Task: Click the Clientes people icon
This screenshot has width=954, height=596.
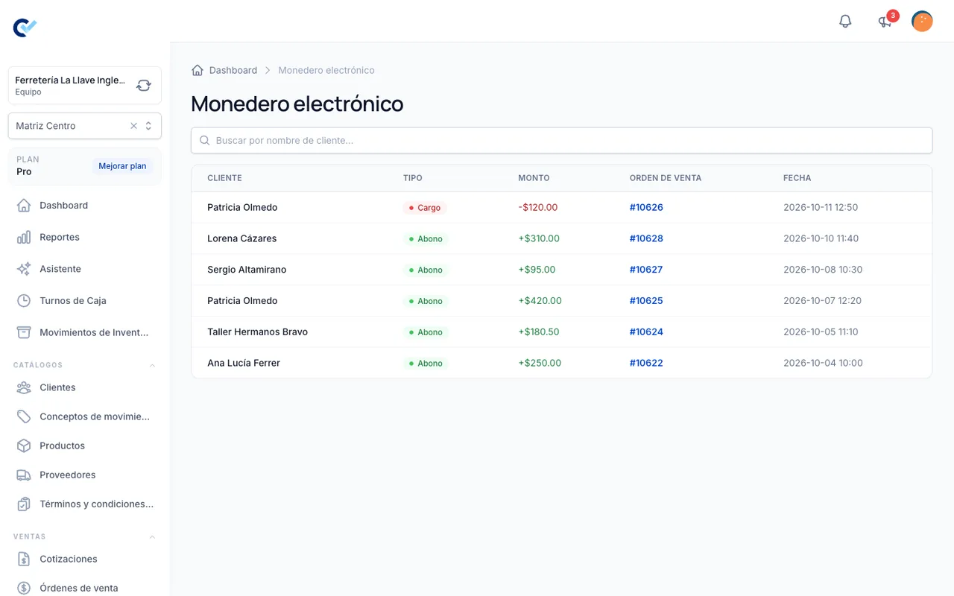Action: pyautogui.click(x=24, y=387)
